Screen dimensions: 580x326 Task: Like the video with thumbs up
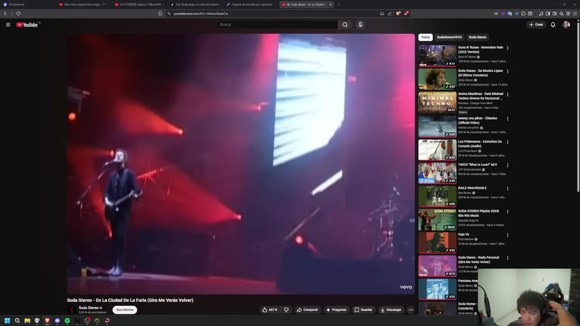[x=270, y=310]
